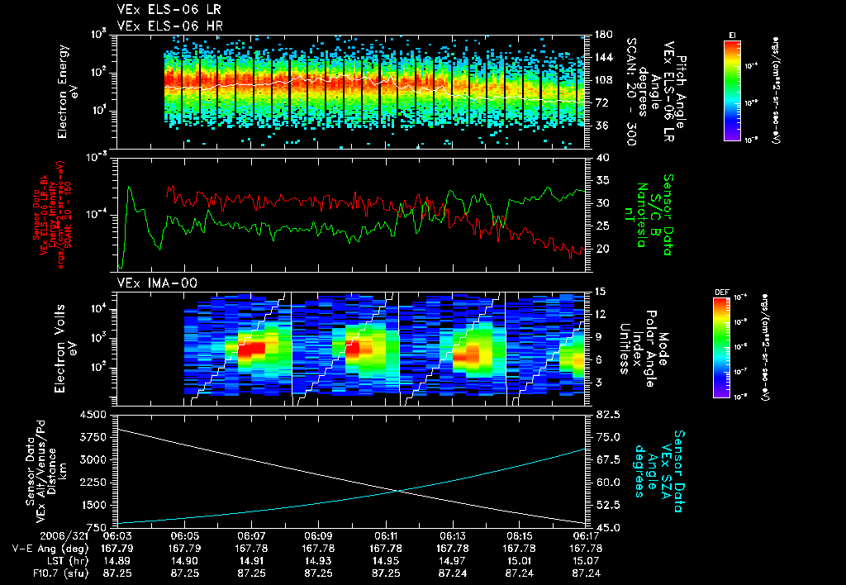Screen dimensions: 846x585
Task: Select LST value 14.89
Action: [117, 561]
